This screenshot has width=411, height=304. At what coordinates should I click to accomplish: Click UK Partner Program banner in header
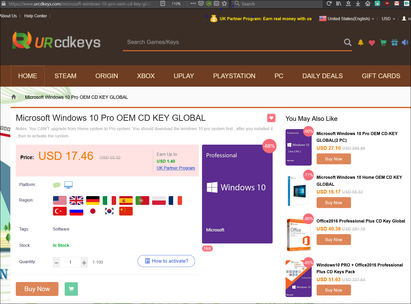pos(261,19)
